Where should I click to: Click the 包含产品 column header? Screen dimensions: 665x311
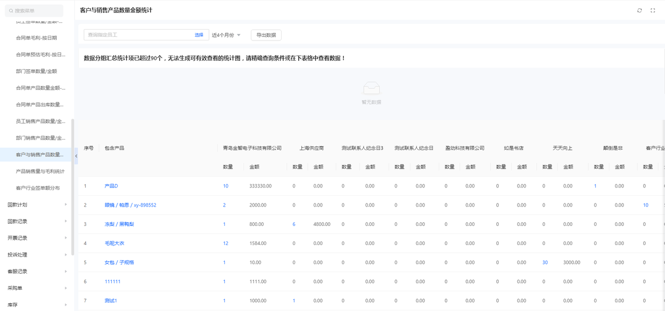[x=114, y=148]
